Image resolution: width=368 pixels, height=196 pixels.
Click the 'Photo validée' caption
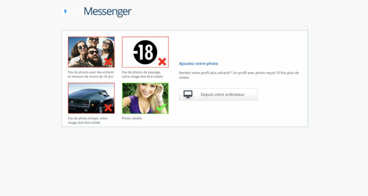click(x=132, y=118)
